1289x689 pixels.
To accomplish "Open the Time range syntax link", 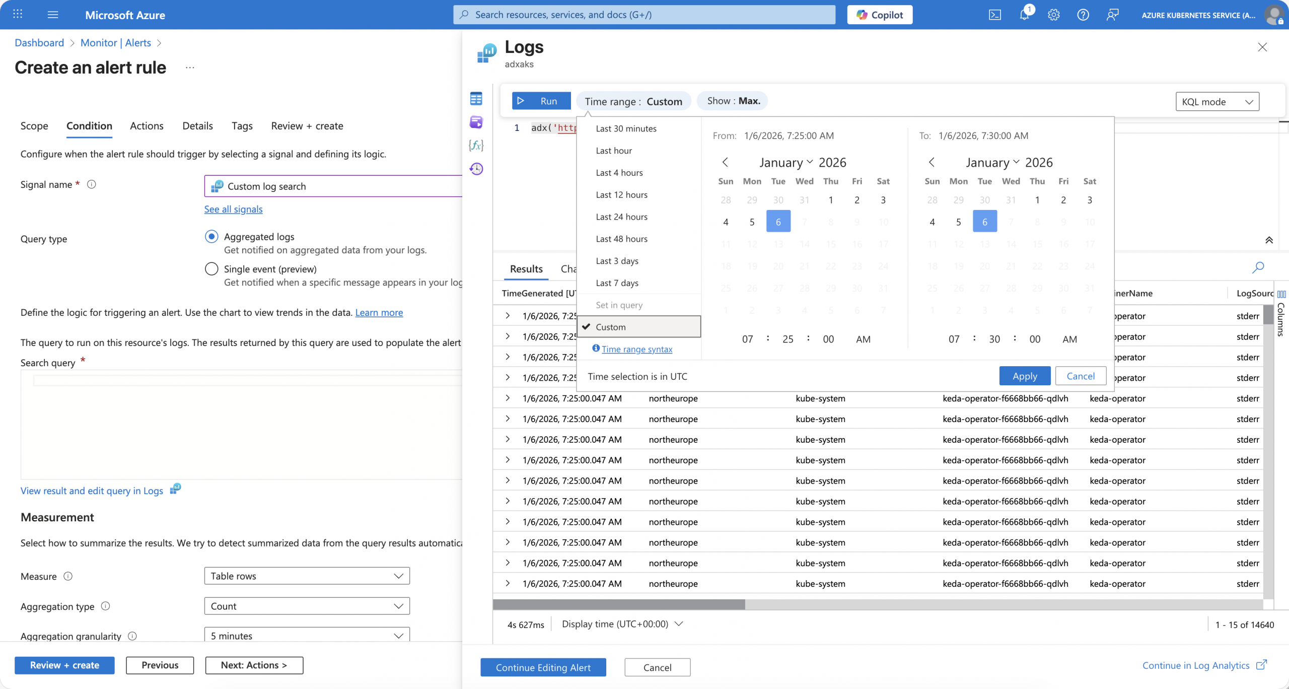I will click(x=636, y=349).
